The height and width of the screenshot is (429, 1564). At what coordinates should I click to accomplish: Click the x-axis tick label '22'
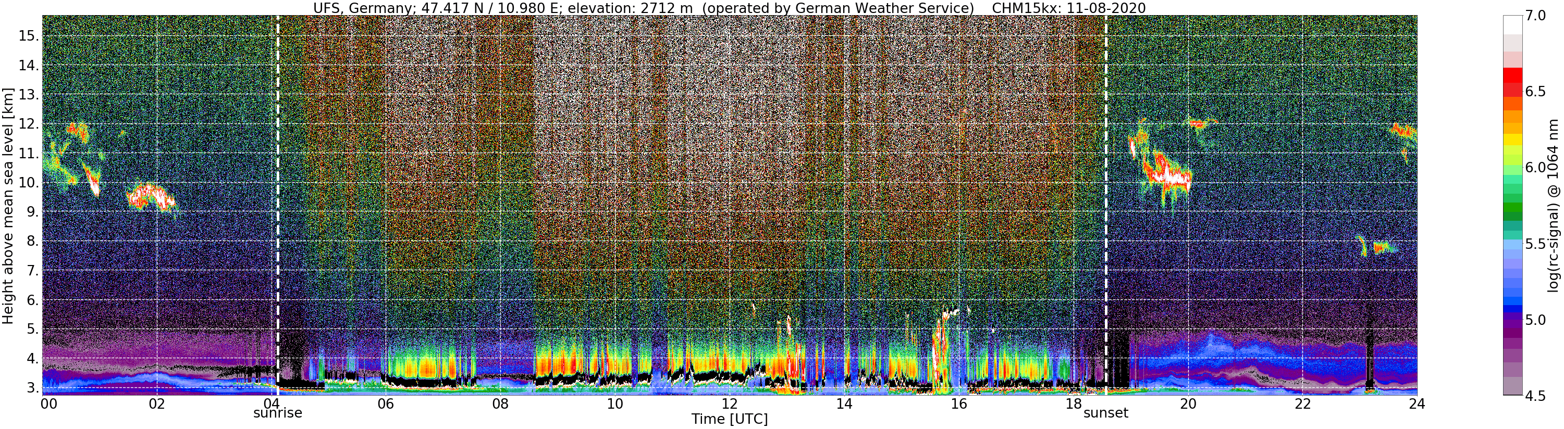tap(1302, 403)
